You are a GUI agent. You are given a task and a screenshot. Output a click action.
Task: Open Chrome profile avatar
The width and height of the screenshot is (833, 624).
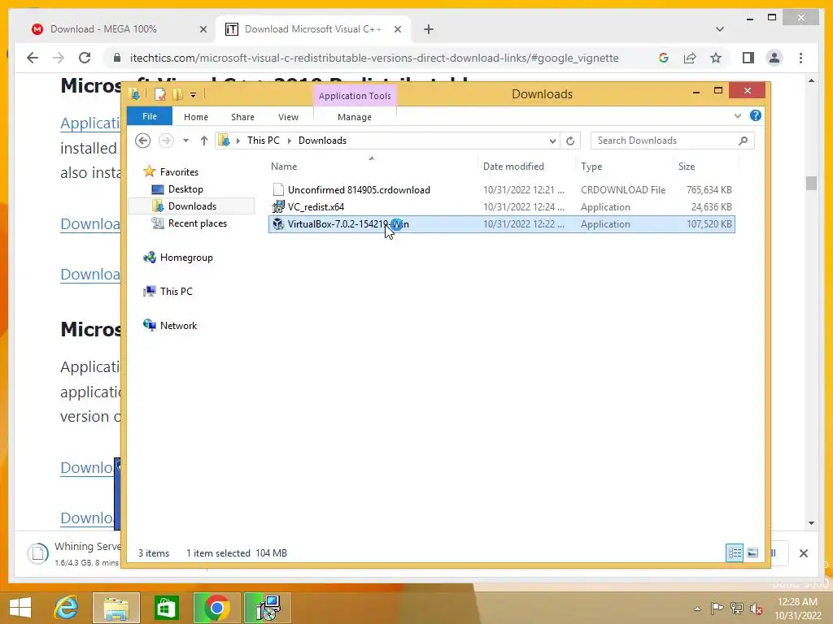pos(774,58)
